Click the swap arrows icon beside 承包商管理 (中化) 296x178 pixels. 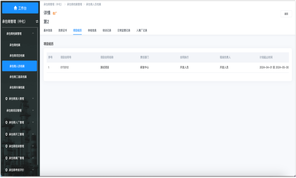(x=37, y=21)
